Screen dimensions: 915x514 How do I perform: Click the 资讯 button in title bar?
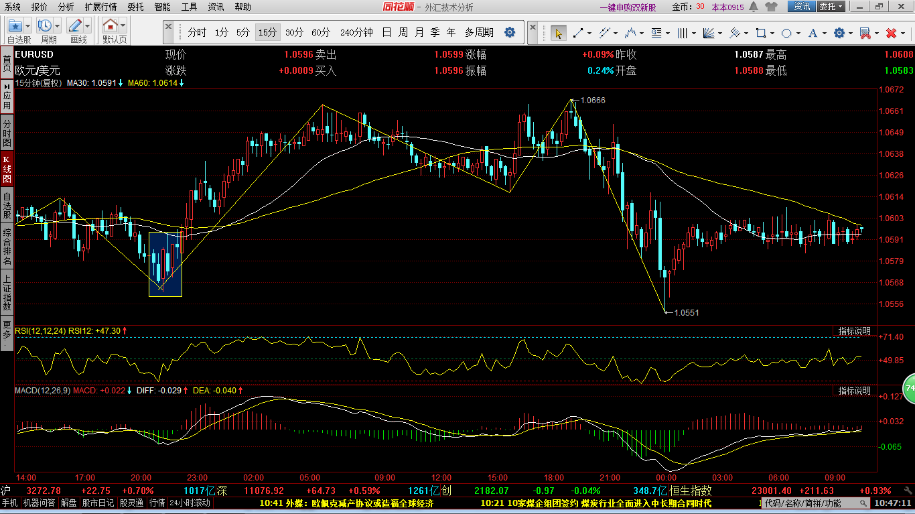pos(802,7)
